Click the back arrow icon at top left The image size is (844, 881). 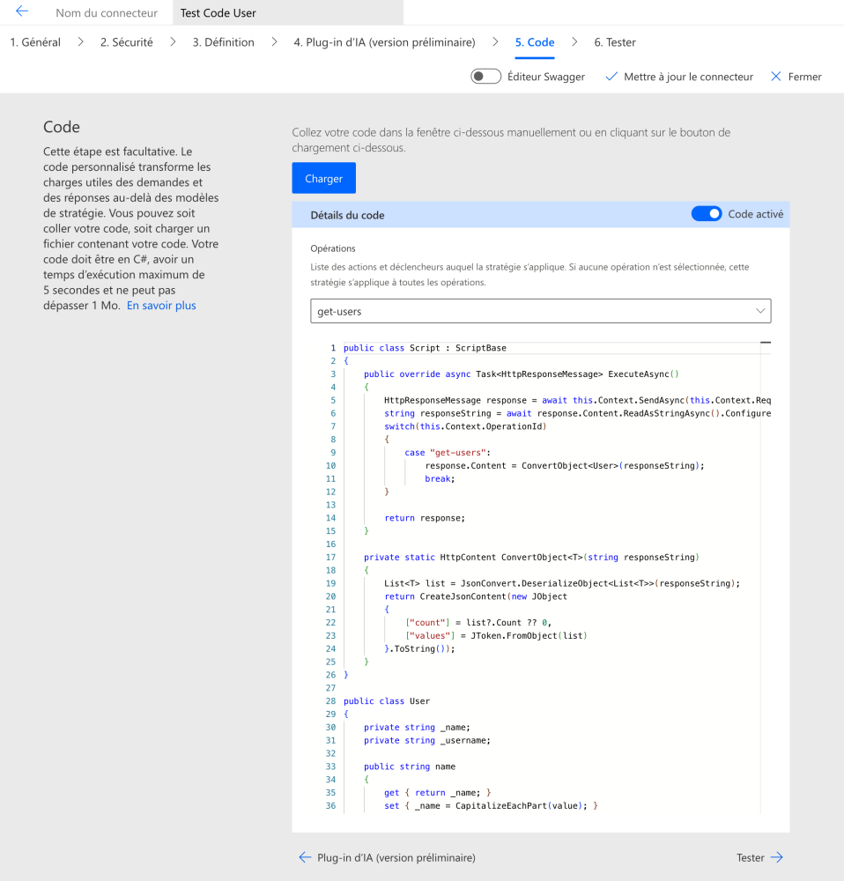point(22,11)
